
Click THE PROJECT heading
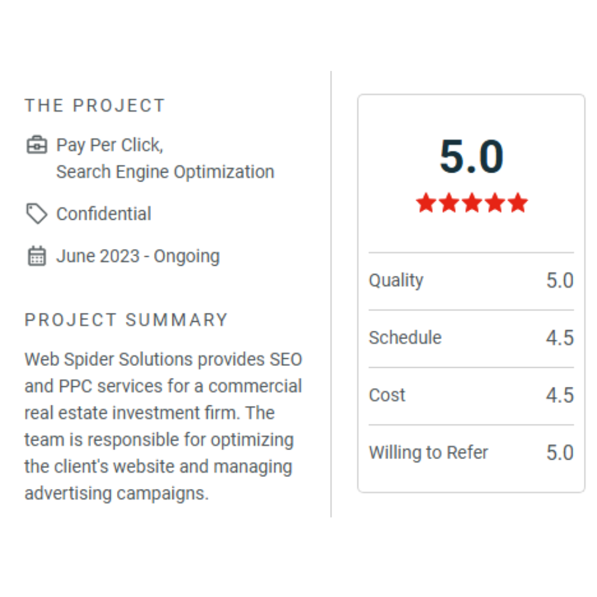click(x=94, y=106)
